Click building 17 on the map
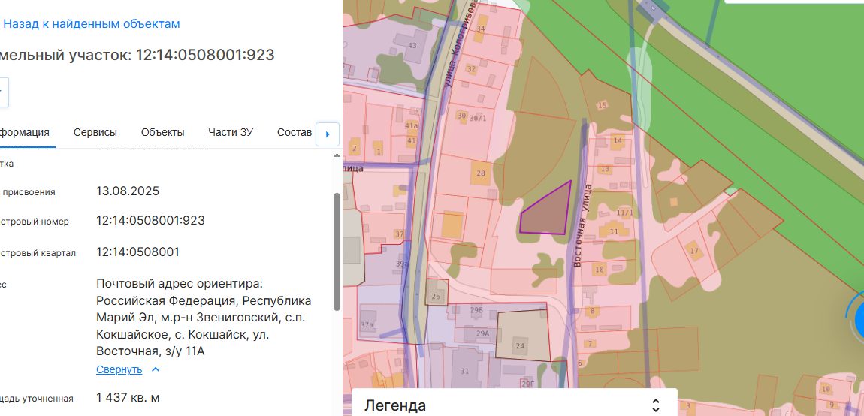The image size is (864, 416). click(693, 252)
